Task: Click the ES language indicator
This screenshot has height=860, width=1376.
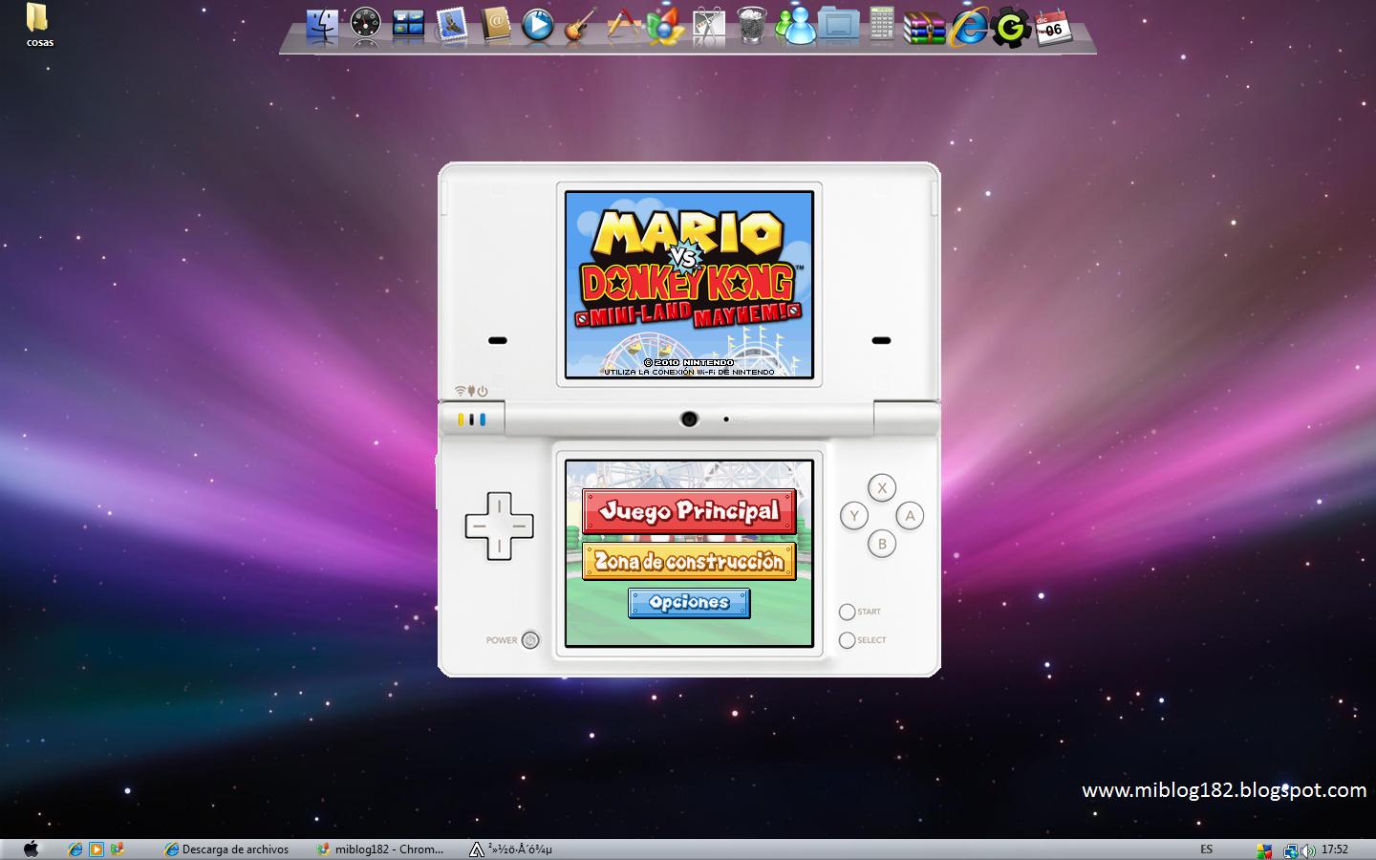Action: coord(1206,849)
